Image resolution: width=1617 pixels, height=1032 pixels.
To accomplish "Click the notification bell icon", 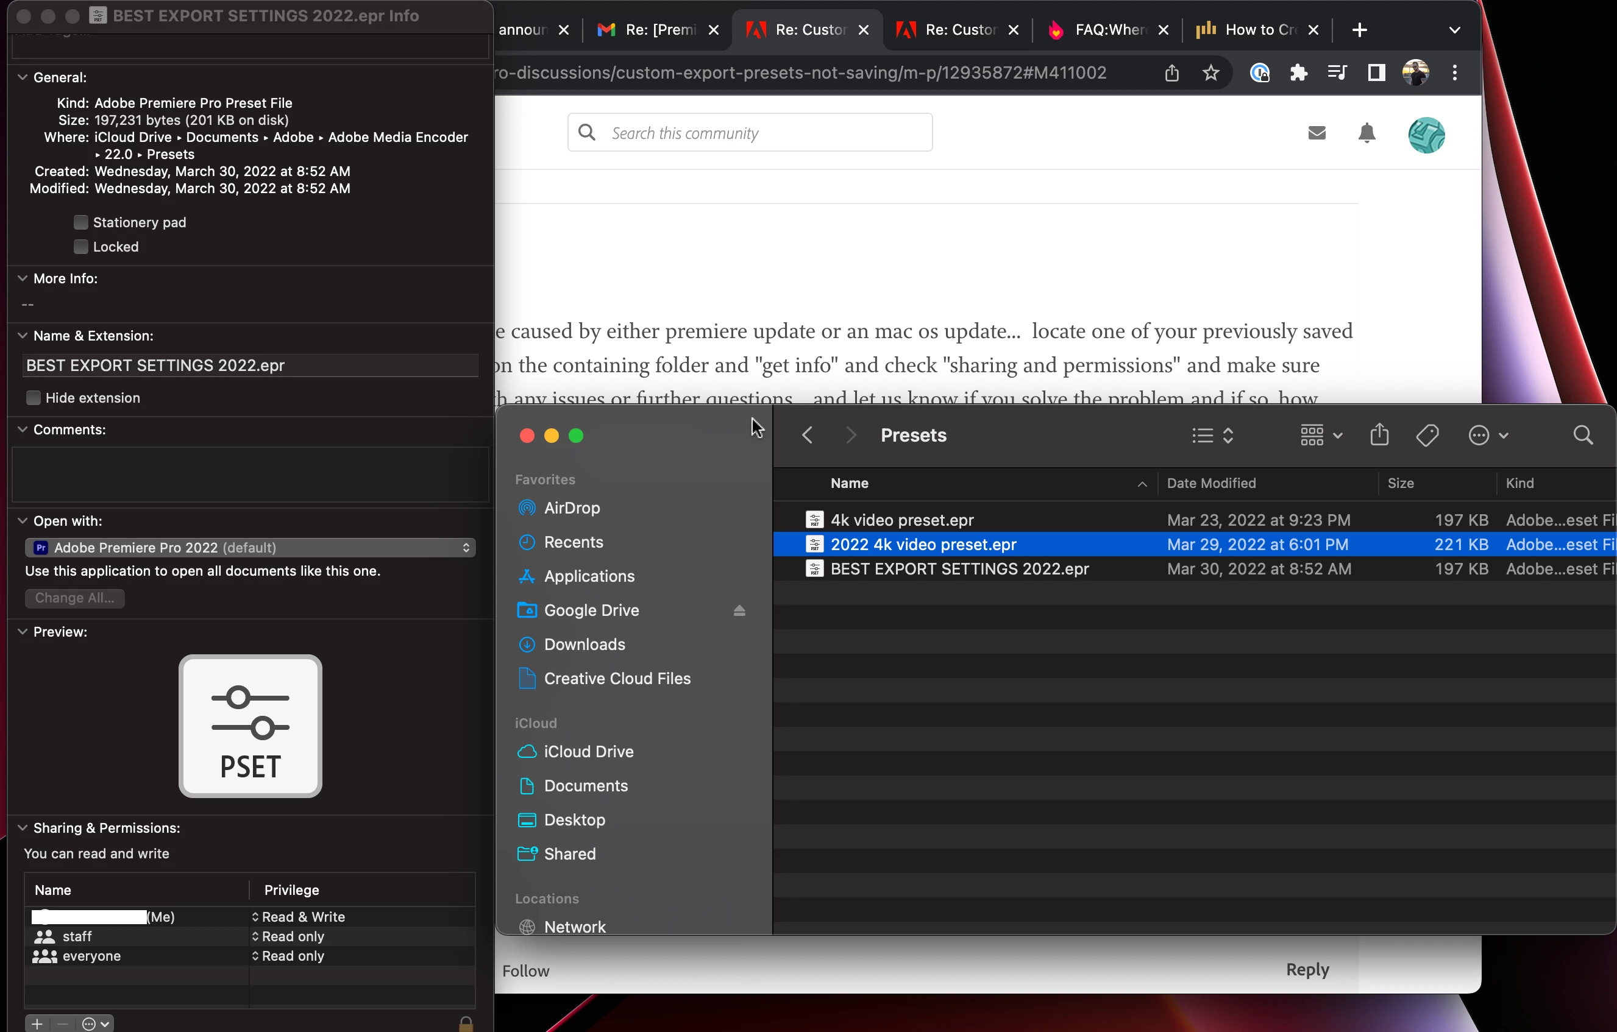I will pyautogui.click(x=1366, y=133).
